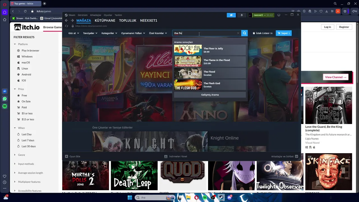Expand the Kategoriler dropdown
Image resolution: width=359 pixels, height=202 pixels.
pos(109,33)
